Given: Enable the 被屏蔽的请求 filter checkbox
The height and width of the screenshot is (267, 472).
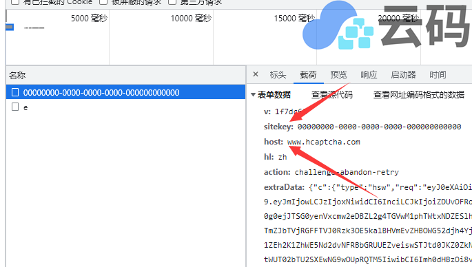Looking at the screenshot, I should click(103, 2).
